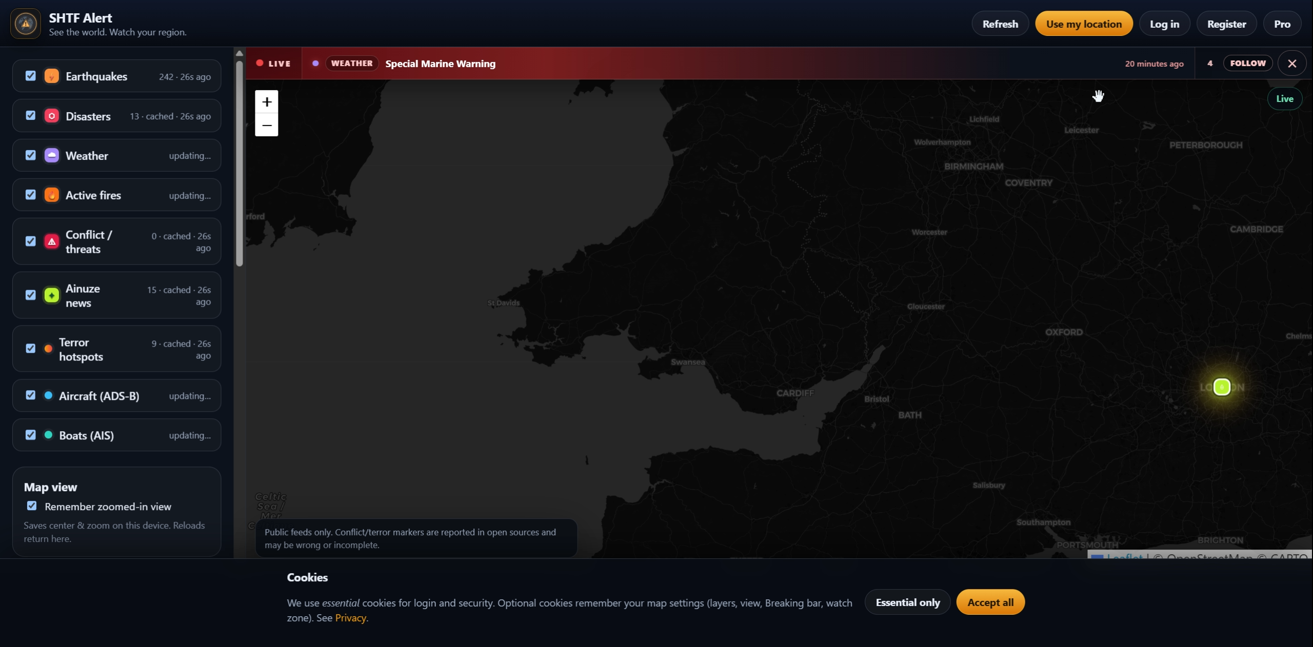This screenshot has height=647, width=1313.
Task: Click the PETERBOROUGH label on map
Action: point(1206,145)
